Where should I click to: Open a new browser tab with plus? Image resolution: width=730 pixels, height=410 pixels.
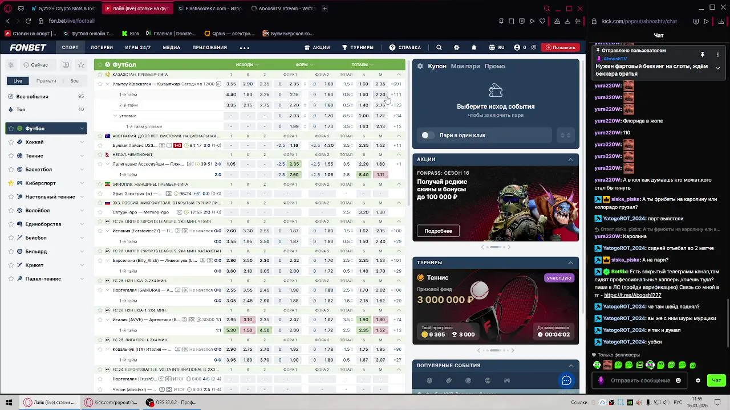[325, 9]
